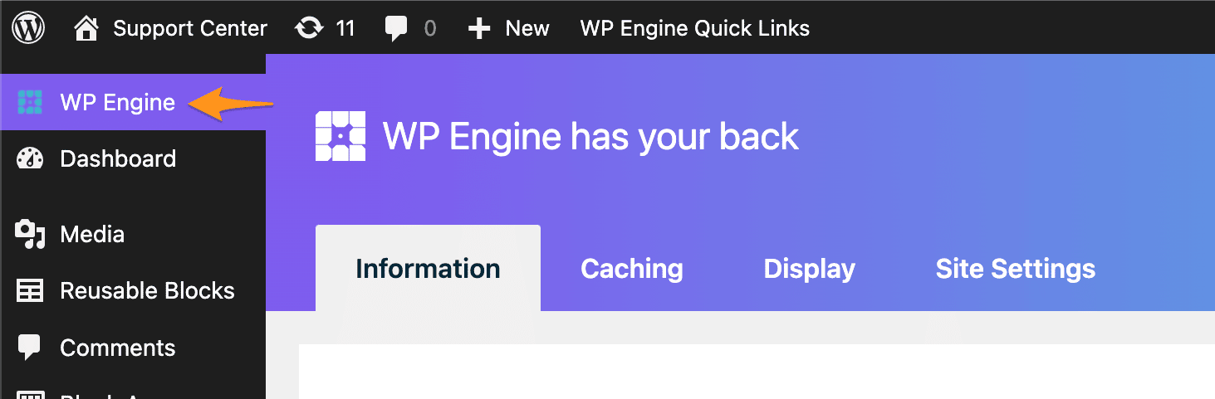Screen dimensions: 1215x399
Task: Click the WP Engine logo in header banner
Action: tap(340, 136)
